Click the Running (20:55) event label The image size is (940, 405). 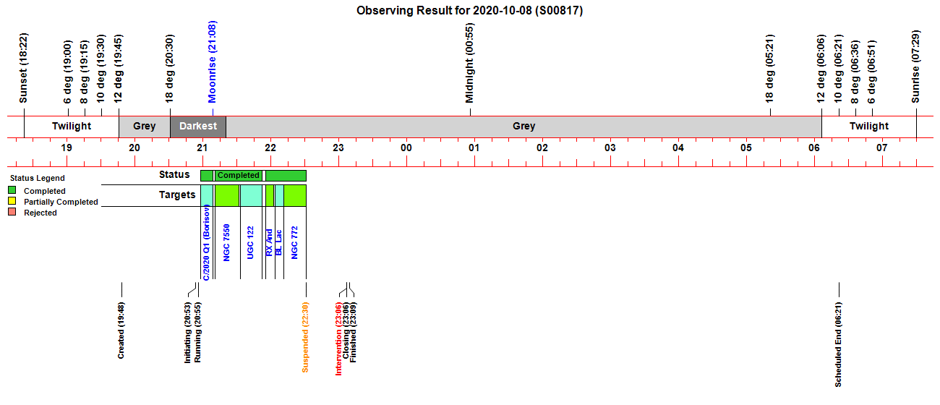[x=198, y=332]
